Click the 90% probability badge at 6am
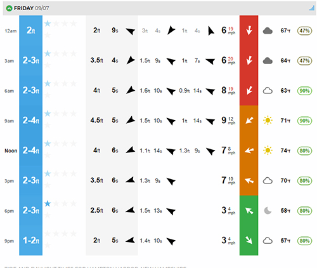317x268 pixels. click(304, 91)
